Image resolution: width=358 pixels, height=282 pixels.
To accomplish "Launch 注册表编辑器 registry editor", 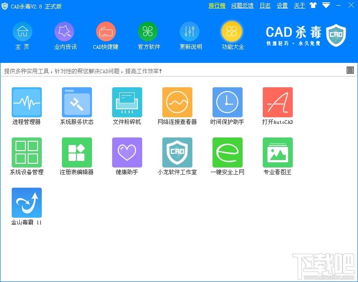I will tap(77, 152).
